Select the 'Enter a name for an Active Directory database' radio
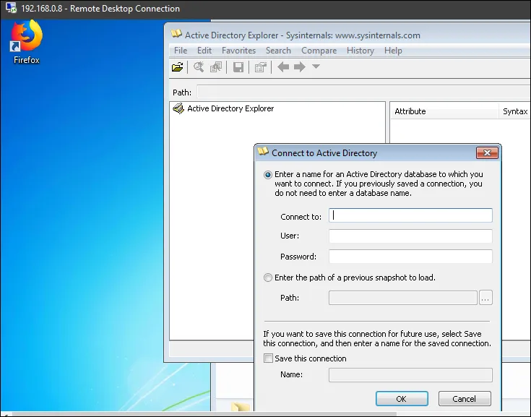 pos(268,175)
